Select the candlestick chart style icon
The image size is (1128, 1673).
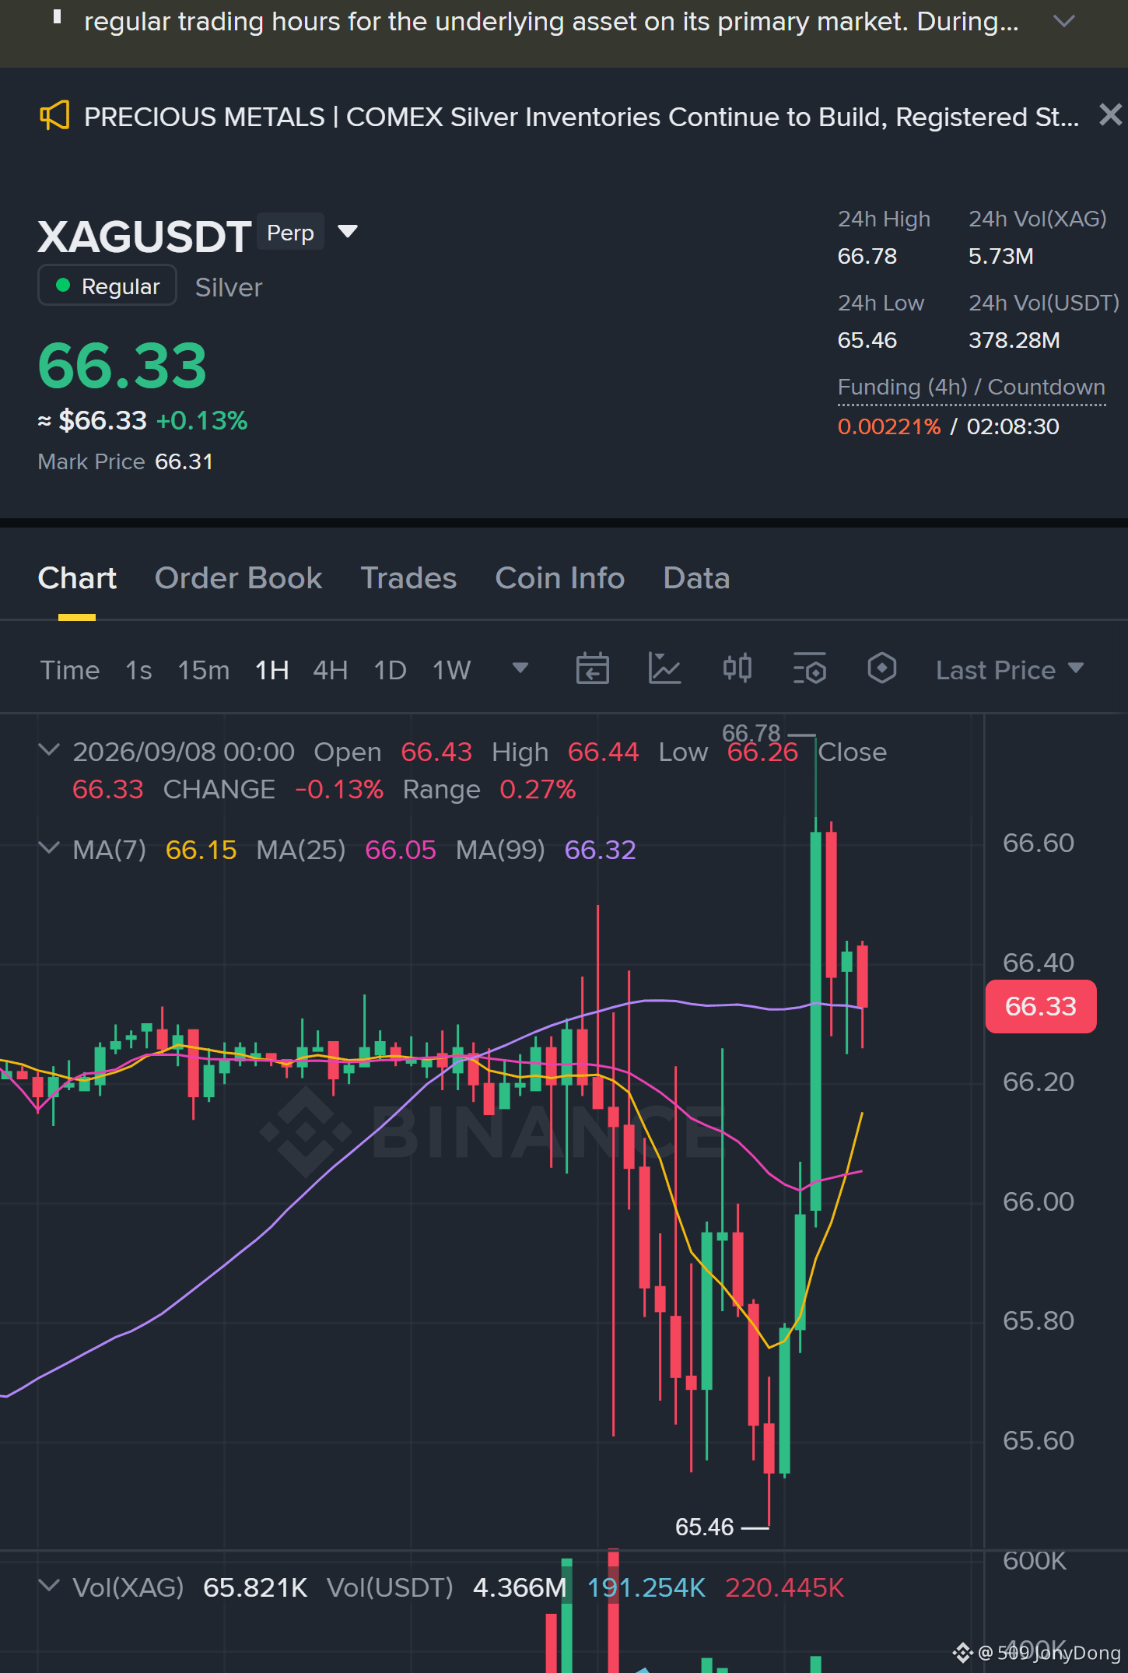pyautogui.click(x=737, y=668)
